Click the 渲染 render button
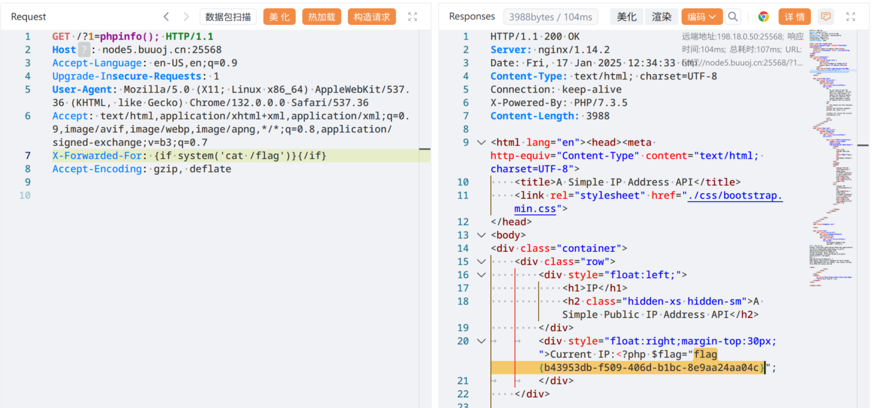This screenshot has height=408, width=877. (661, 17)
